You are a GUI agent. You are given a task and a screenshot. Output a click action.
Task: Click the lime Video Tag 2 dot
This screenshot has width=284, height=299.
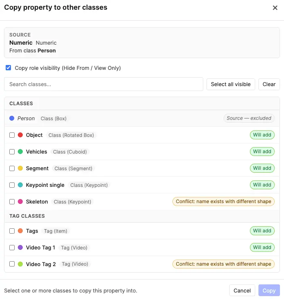tap(20, 264)
